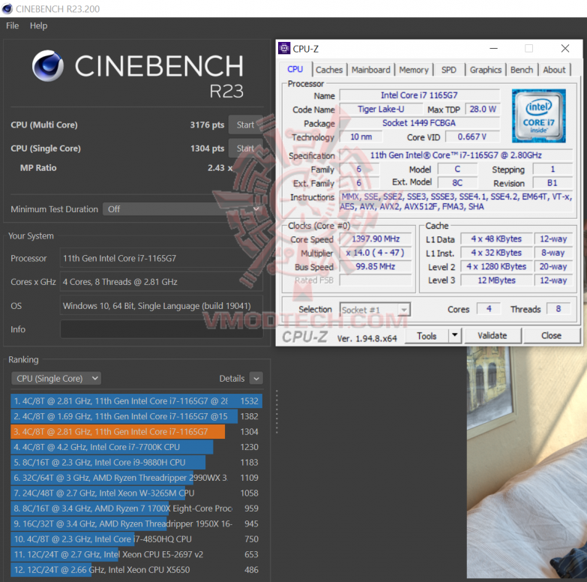
Task: Select ranking row Intel Core i7-4850HQ CPU
Action: click(136, 539)
